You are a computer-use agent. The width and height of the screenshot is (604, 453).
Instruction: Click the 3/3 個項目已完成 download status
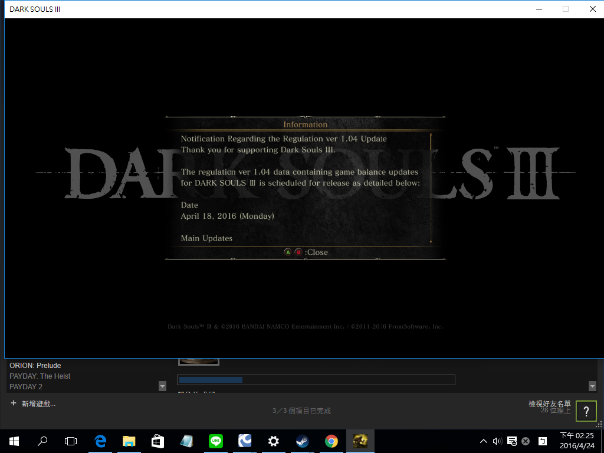point(301,411)
